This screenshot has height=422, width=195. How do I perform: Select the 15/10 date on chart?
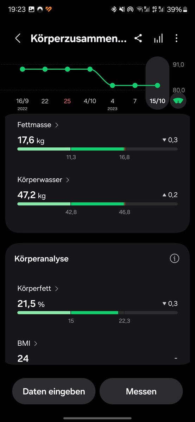157,101
